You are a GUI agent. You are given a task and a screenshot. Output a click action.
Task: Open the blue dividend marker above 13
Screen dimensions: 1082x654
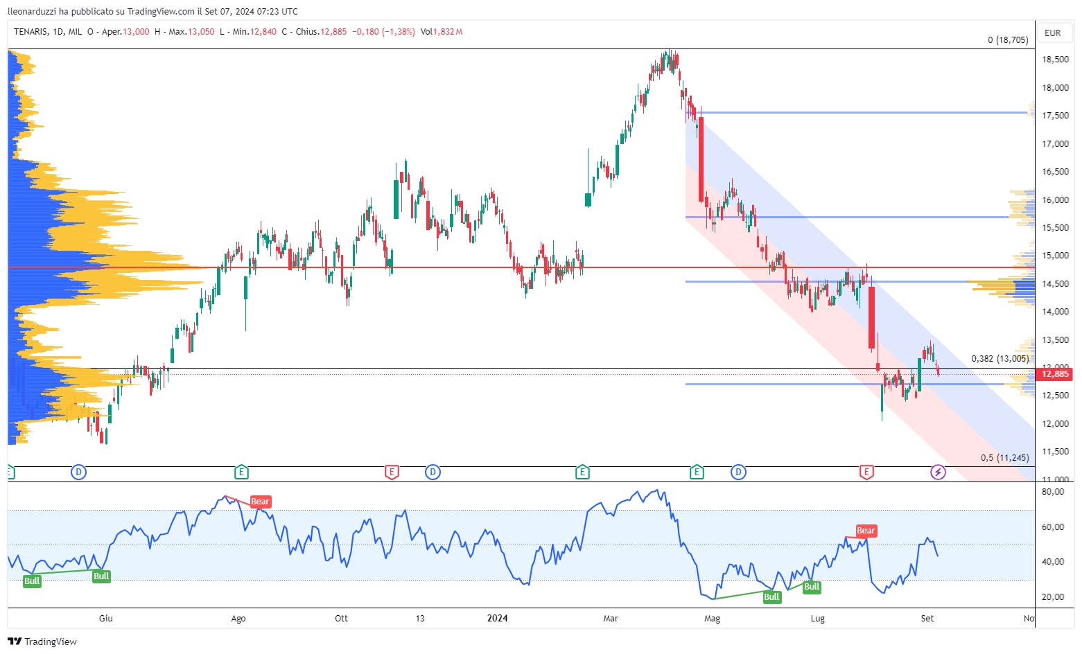coord(433,472)
